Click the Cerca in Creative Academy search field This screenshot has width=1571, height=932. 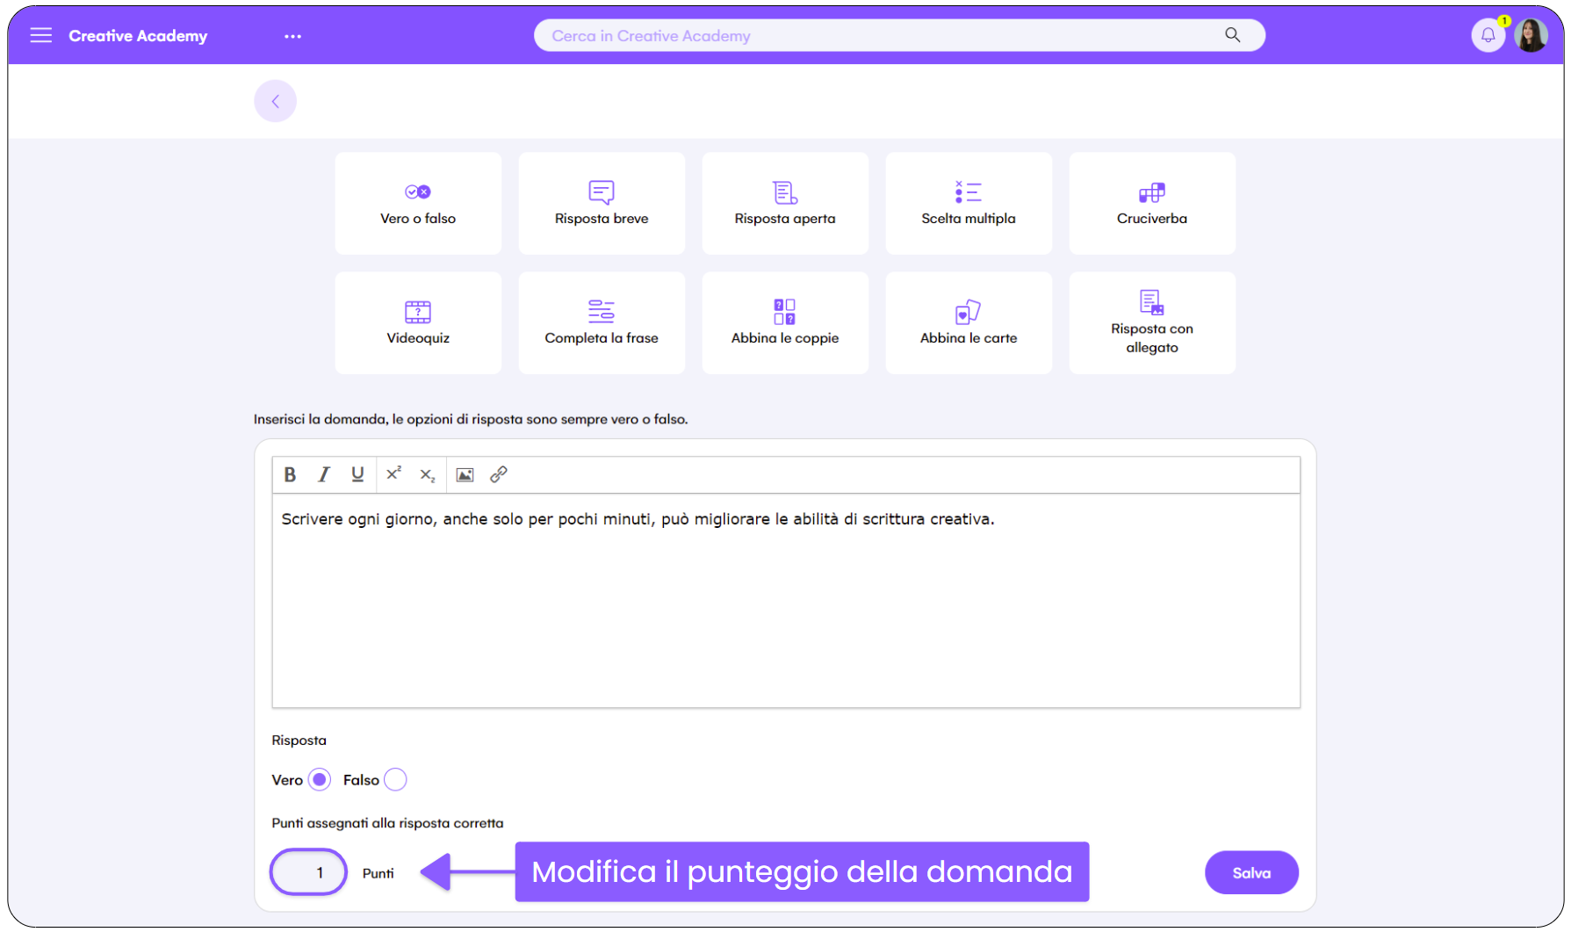coord(899,35)
